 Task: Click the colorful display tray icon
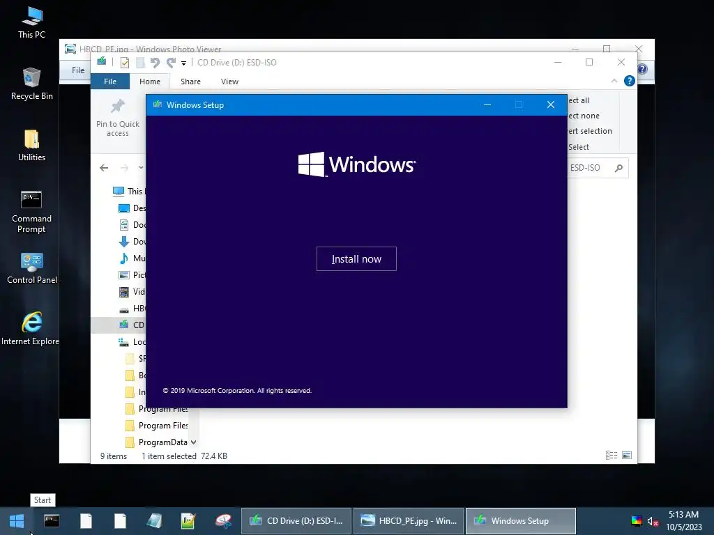point(636,521)
